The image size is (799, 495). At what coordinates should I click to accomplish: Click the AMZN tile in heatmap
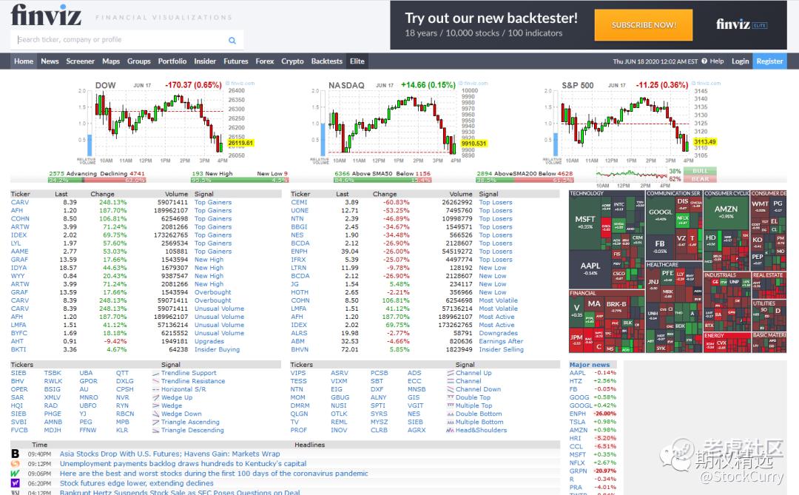(x=726, y=212)
